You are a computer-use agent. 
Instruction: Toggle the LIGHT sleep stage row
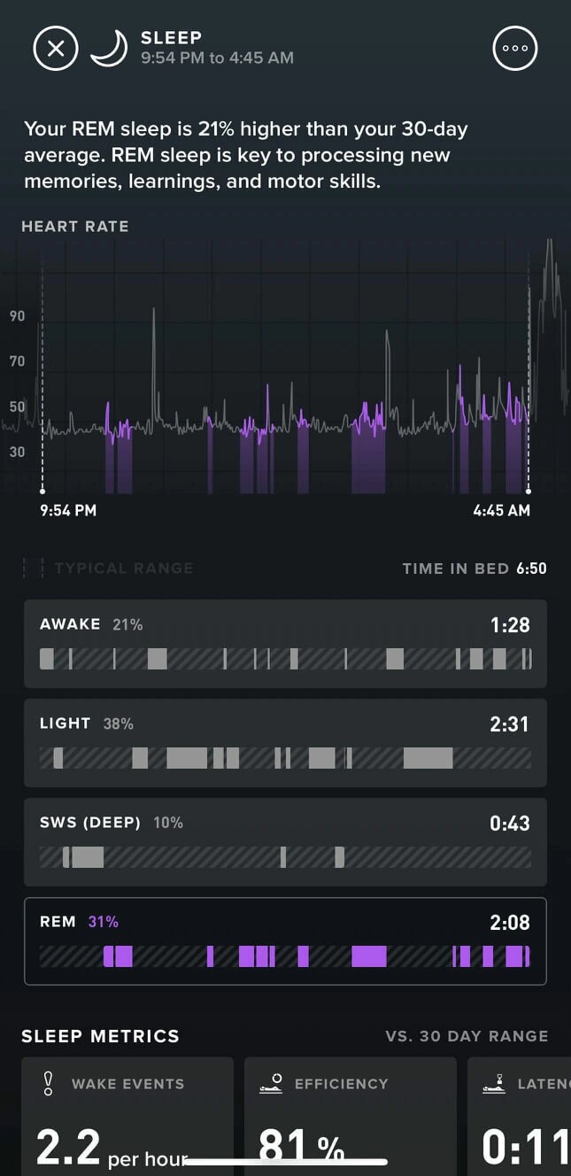(x=285, y=742)
